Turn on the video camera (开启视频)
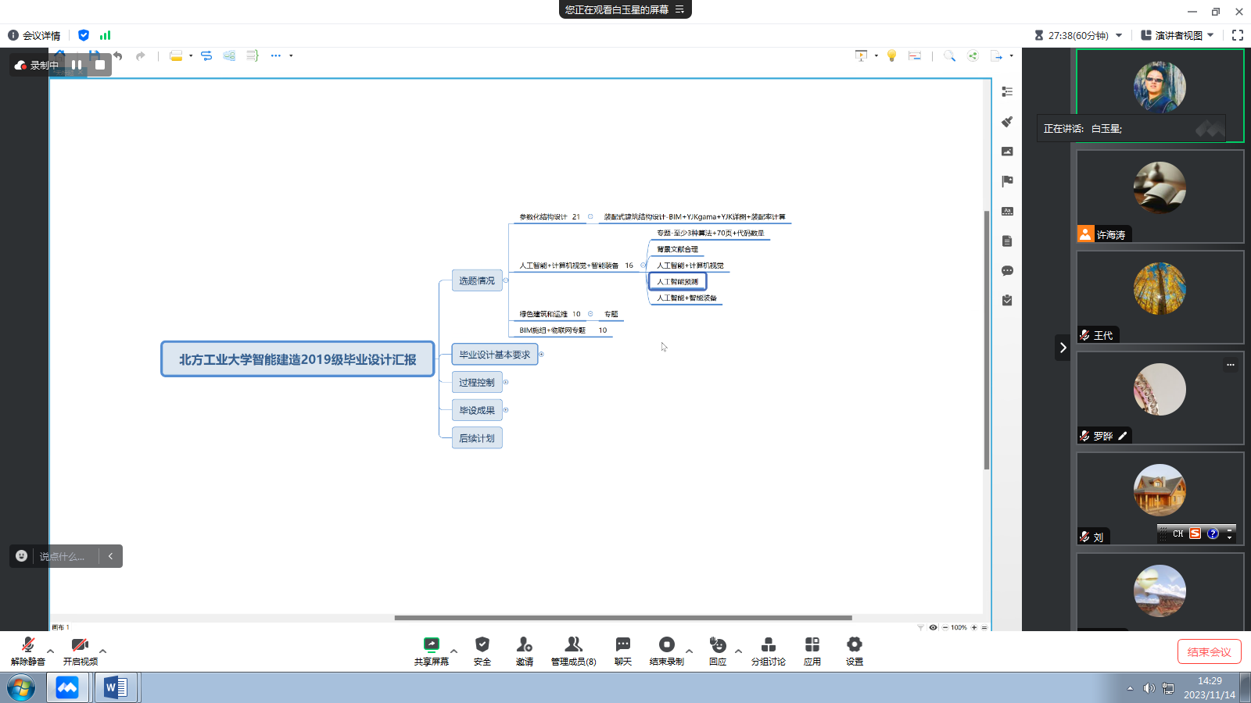This screenshot has height=703, width=1251. pos(80,645)
